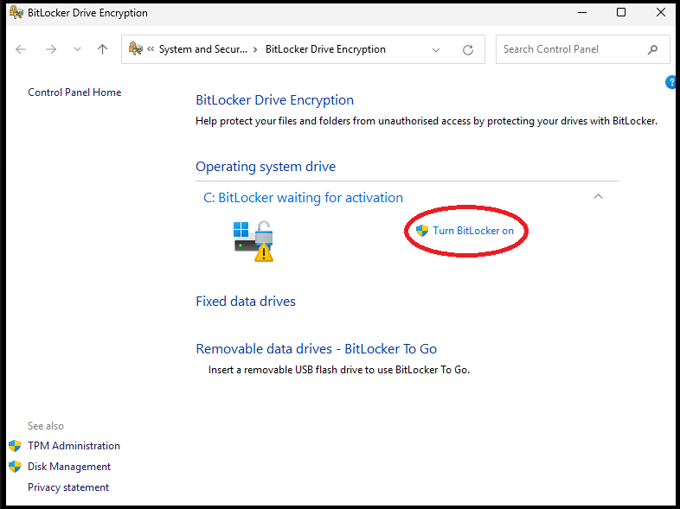Select the BitLocker Drive Encryption breadcrumb

[325, 49]
